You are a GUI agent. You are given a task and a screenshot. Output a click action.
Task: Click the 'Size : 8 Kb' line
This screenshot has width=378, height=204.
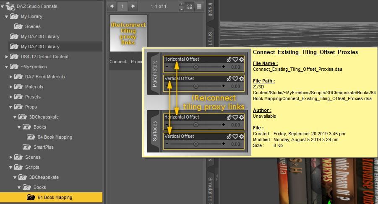268,145
